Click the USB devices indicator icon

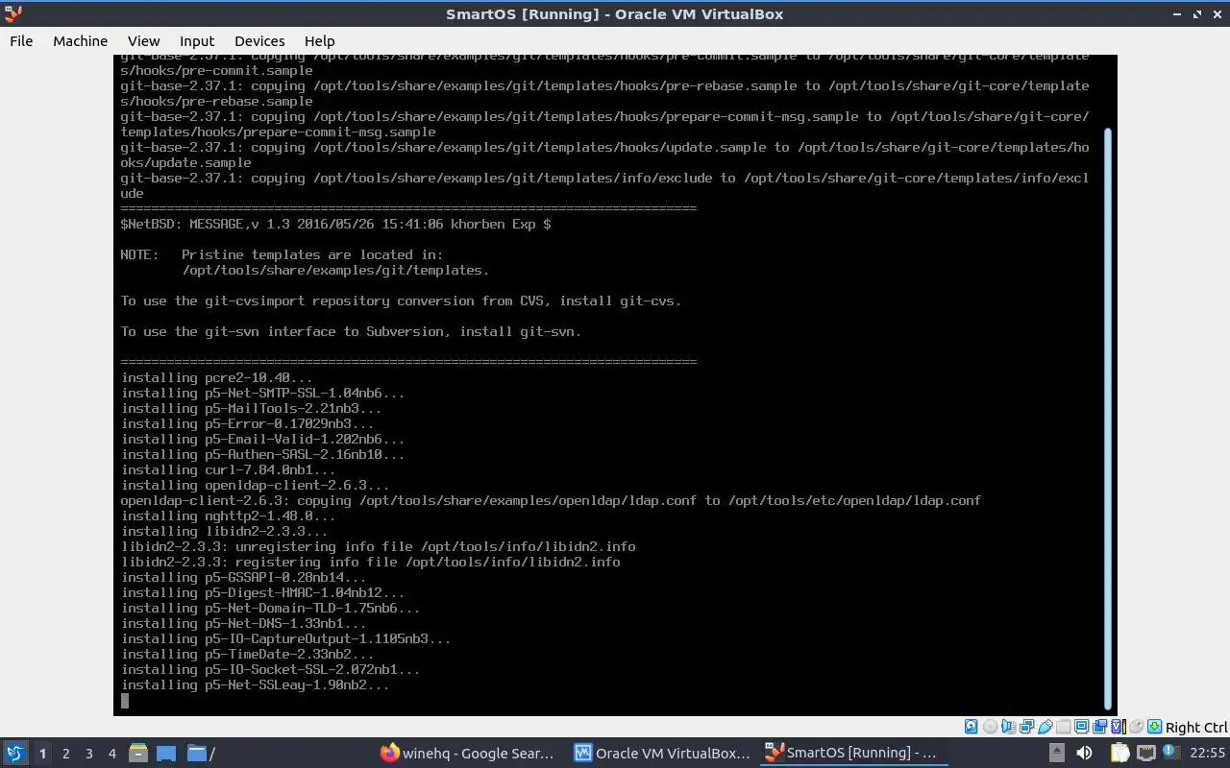(1045, 727)
